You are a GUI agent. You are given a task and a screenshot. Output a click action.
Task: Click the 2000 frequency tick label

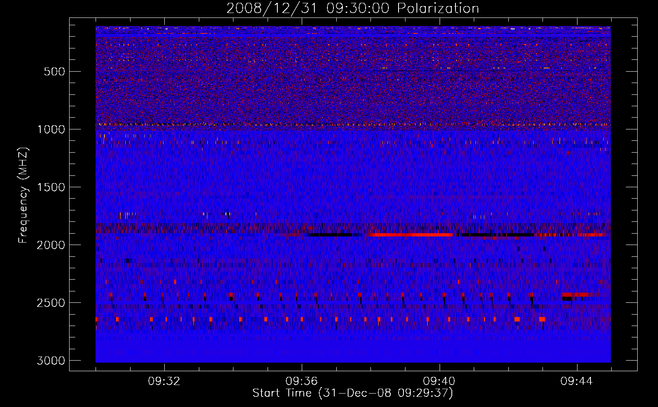(x=51, y=245)
